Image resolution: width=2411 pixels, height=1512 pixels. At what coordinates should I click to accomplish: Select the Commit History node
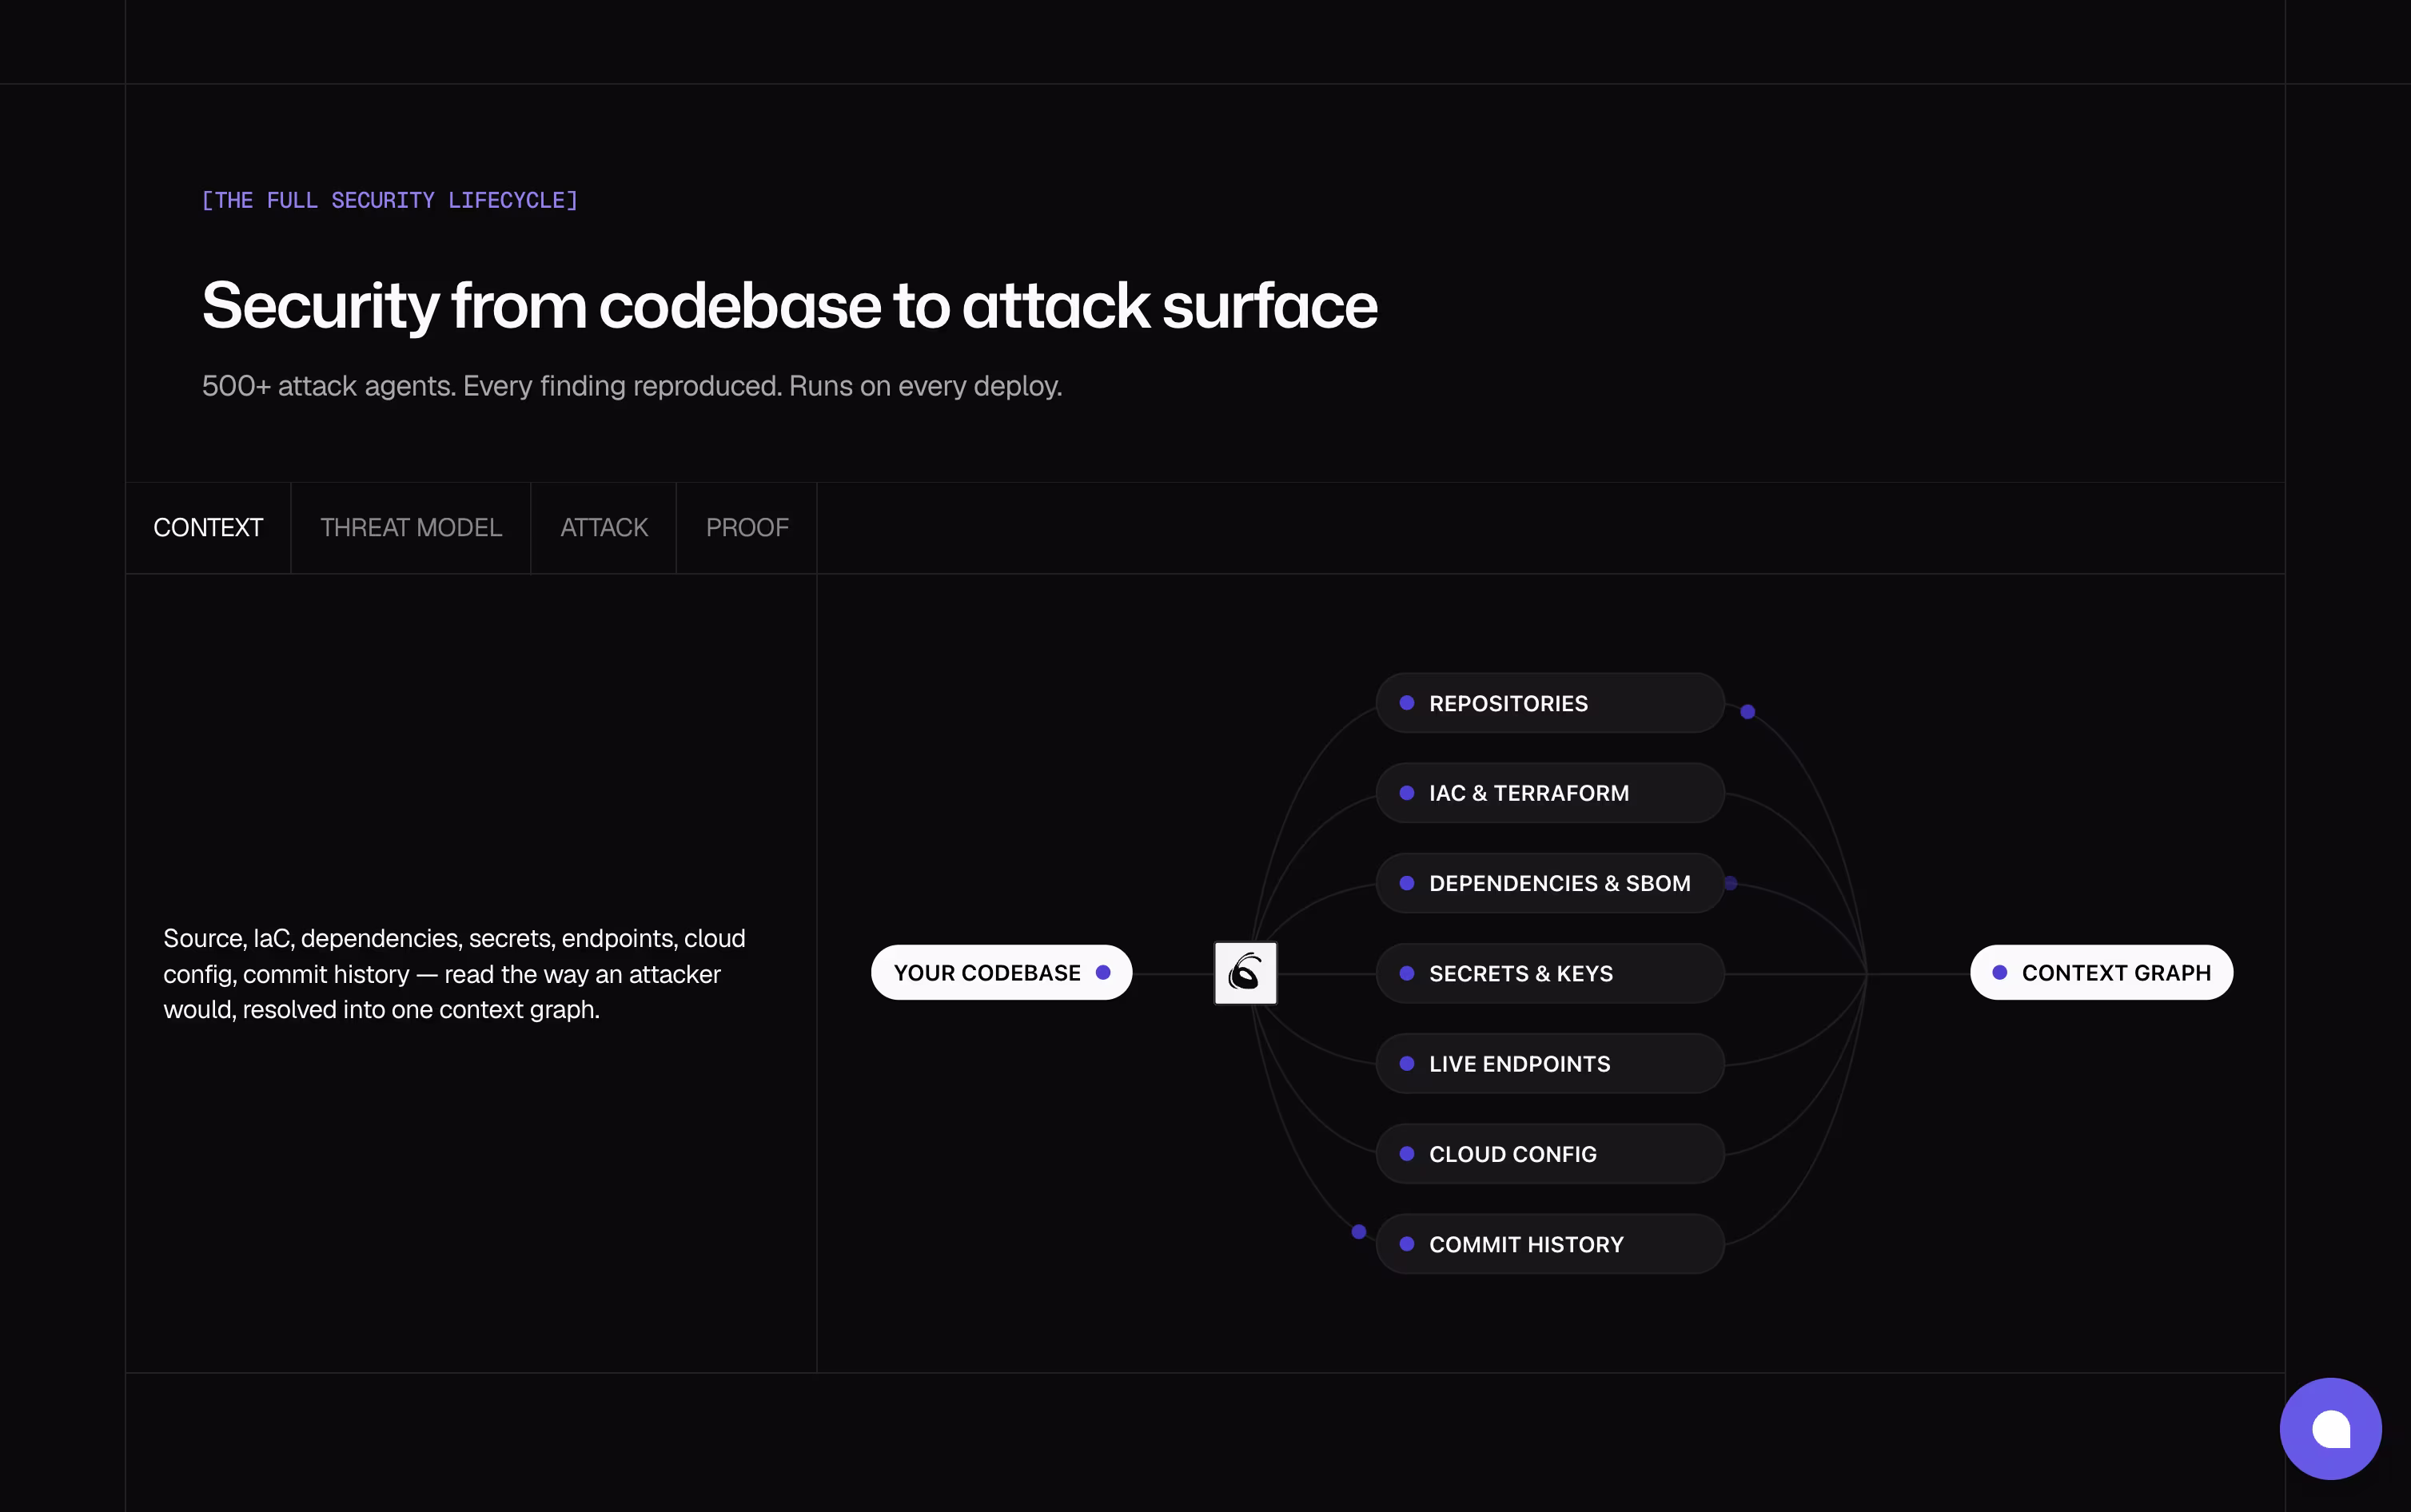tap(1550, 1244)
